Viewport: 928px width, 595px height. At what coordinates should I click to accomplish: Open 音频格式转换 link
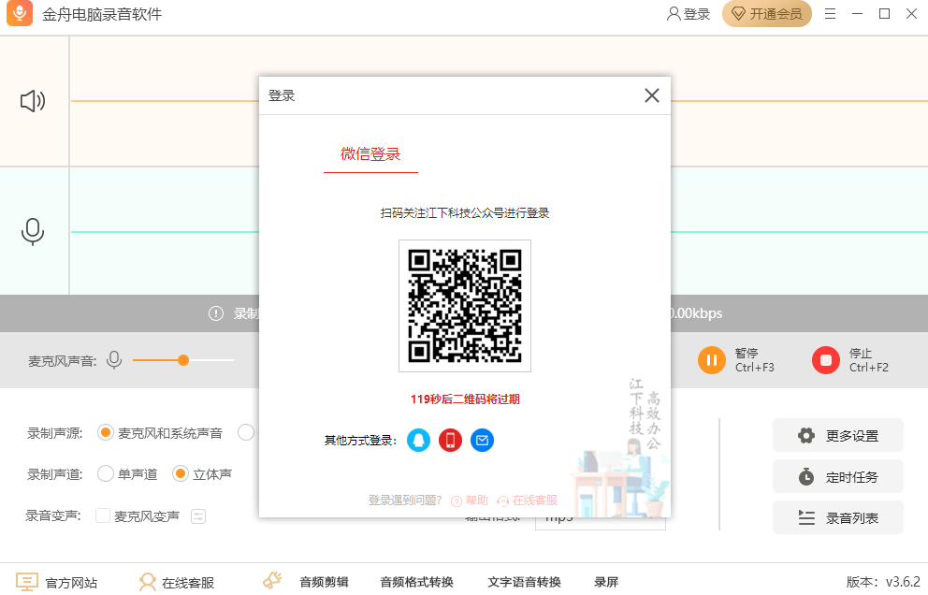click(x=416, y=582)
